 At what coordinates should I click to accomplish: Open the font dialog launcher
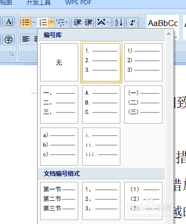12,54
